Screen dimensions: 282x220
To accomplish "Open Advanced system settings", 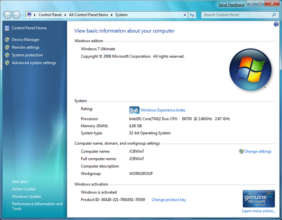I will (34, 63).
